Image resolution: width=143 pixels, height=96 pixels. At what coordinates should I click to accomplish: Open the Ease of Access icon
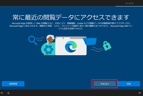coord(2,93)
